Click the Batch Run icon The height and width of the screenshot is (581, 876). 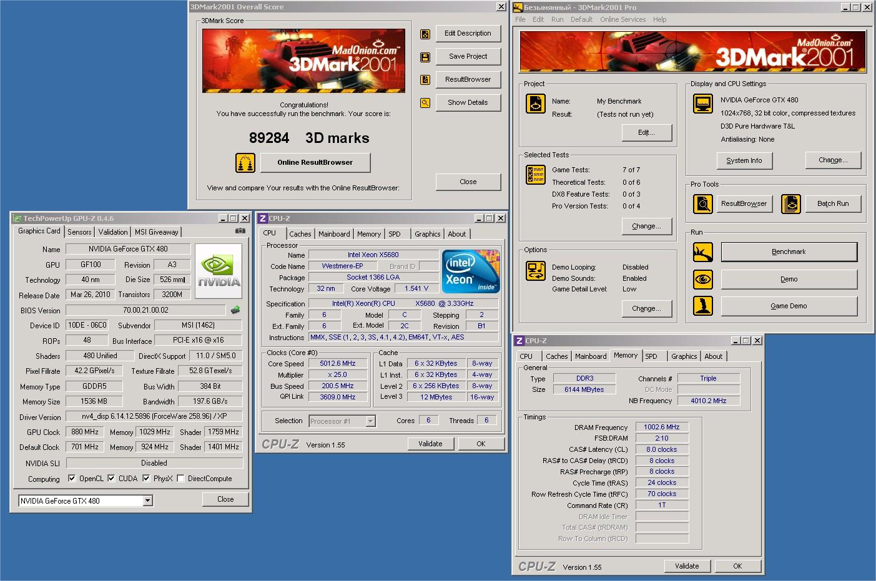tap(791, 204)
